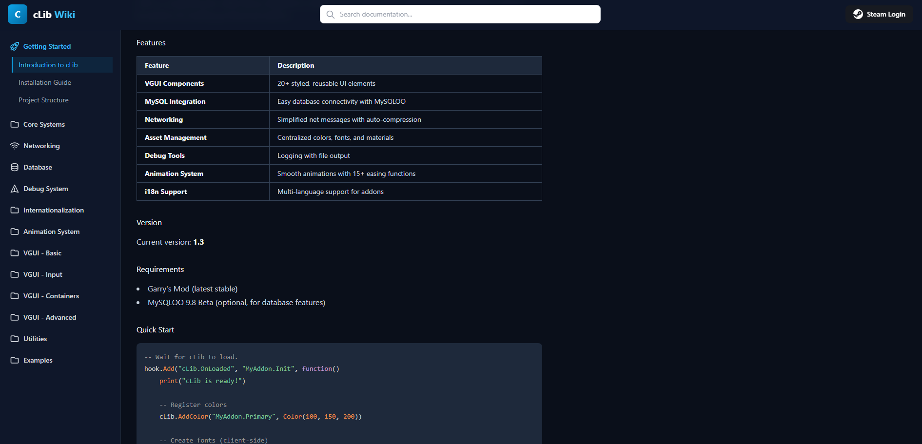
Task: Click the folder icon beside Core Systems
Action: (x=15, y=124)
